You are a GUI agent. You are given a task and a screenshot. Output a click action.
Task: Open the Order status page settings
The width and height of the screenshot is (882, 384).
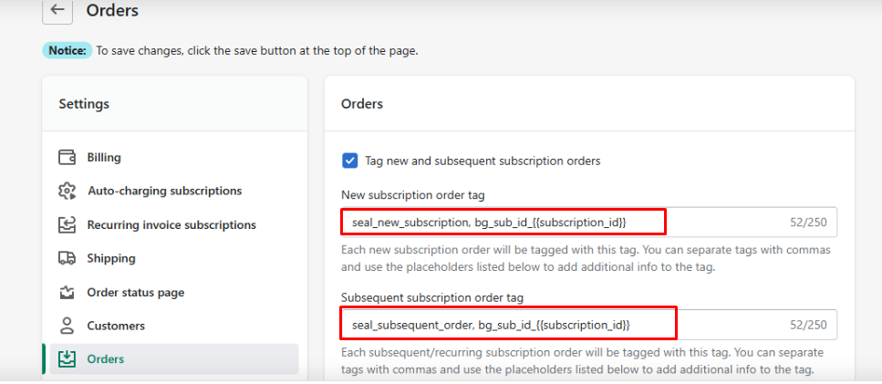(136, 292)
